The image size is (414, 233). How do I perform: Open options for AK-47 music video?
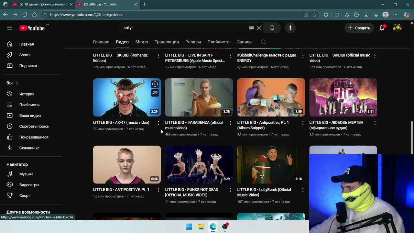[x=158, y=123]
